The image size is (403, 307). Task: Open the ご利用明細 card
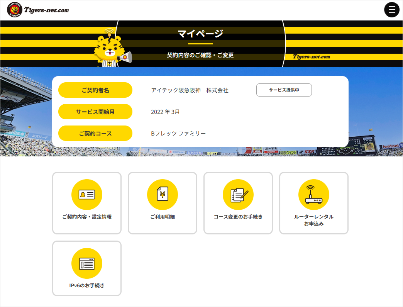tap(162, 203)
